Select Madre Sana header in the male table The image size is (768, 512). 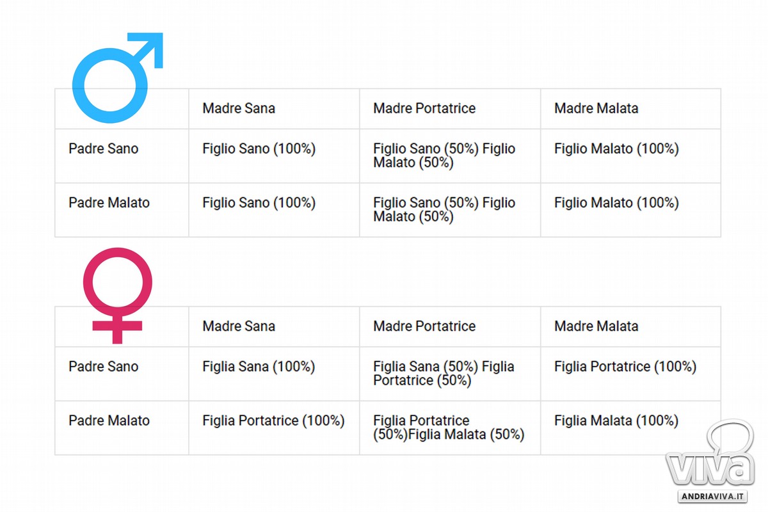[239, 108]
